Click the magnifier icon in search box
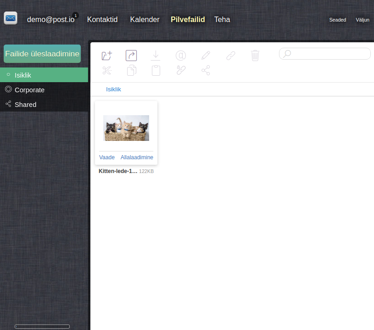 click(x=287, y=54)
